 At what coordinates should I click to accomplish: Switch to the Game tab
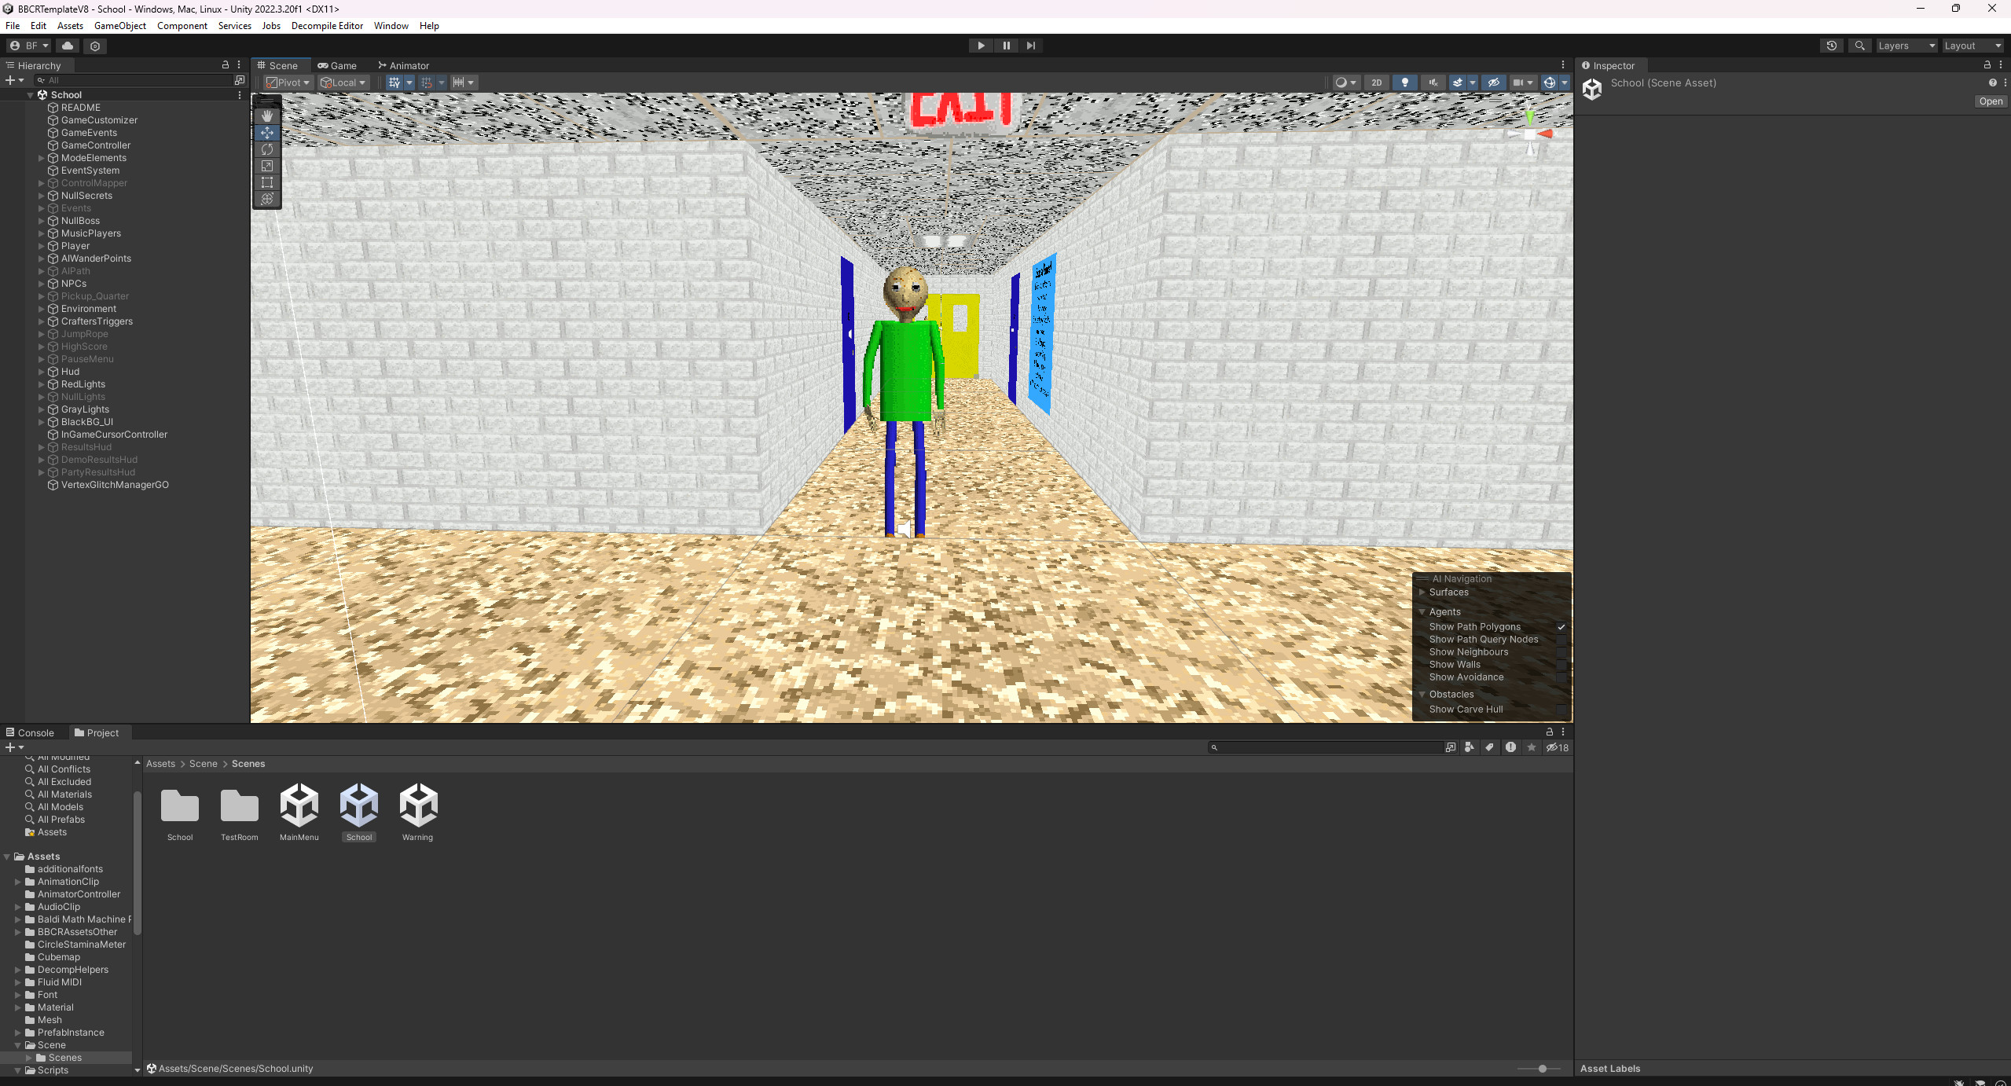click(337, 65)
